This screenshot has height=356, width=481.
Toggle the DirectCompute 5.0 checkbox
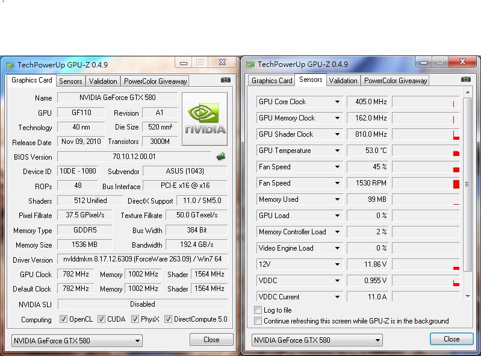click(x=168, y=319)
